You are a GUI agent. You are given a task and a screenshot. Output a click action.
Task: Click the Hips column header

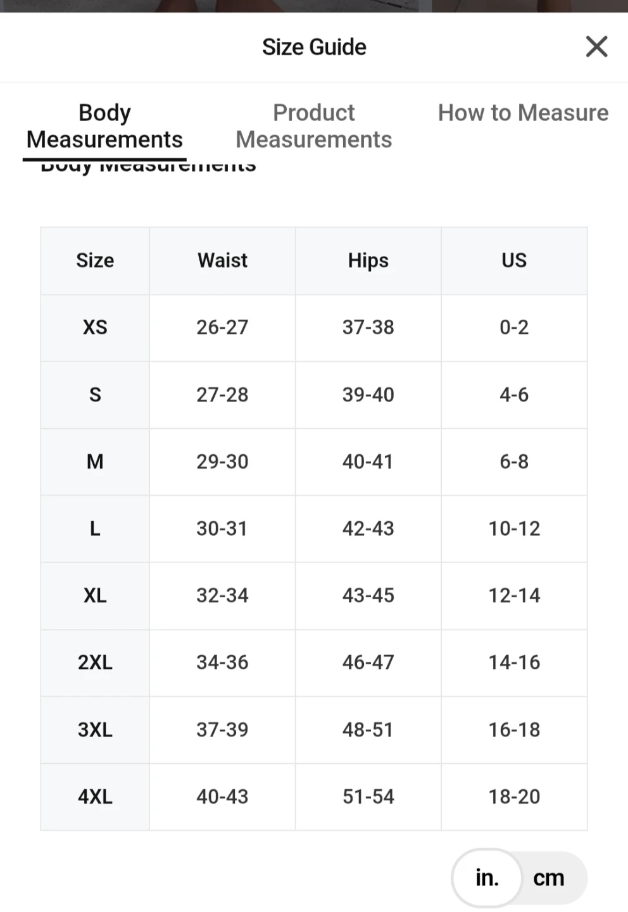coord(368,260)
